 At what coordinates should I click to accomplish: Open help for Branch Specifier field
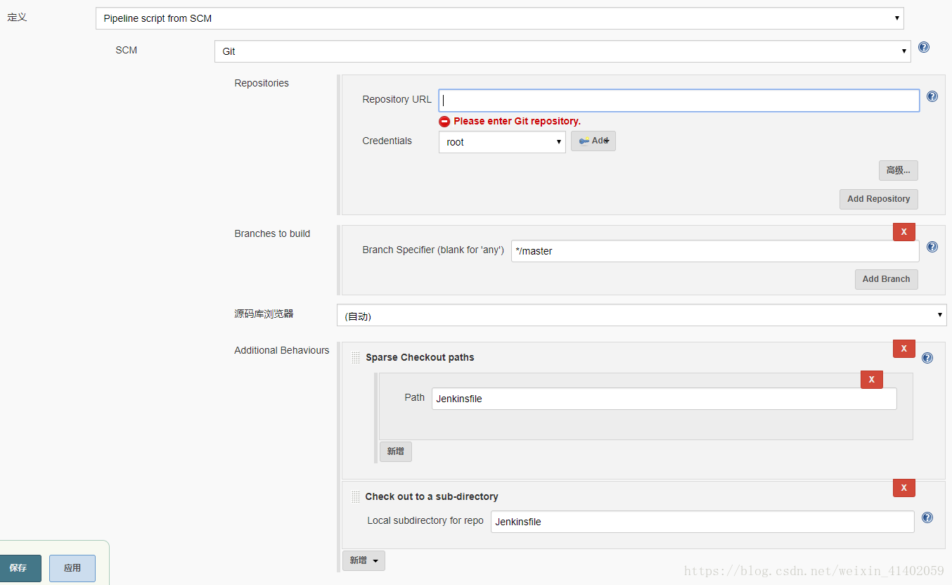click(932, 247)
